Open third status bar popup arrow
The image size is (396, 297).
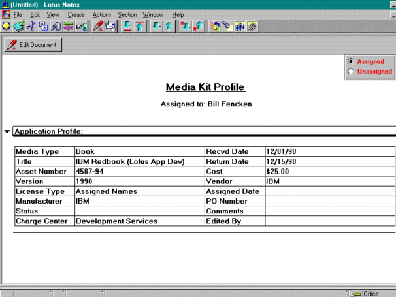tap(103, 292)
